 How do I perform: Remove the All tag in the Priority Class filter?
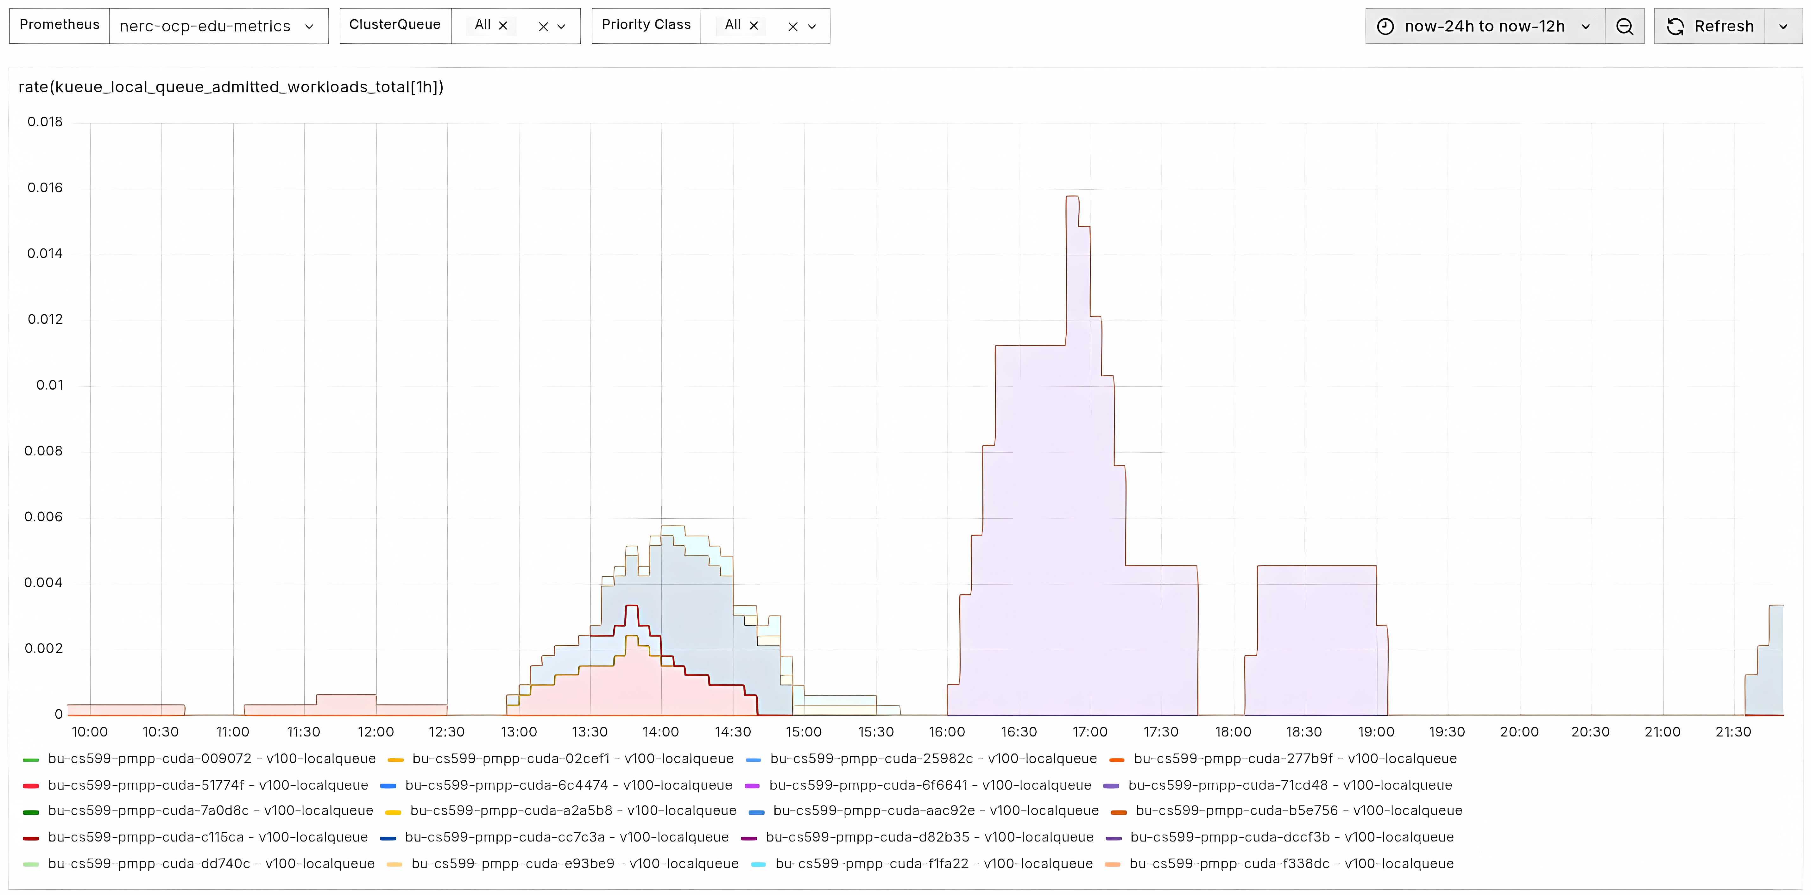pyautogui.click(x=754, y=26)
